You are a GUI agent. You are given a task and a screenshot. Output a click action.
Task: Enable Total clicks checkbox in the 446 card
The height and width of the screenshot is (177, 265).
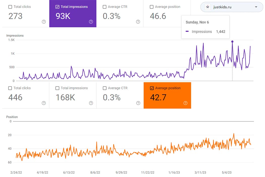10,88
